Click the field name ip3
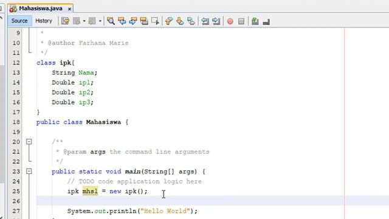This screenshot has height=219, width=389. [x=84, y=102]
